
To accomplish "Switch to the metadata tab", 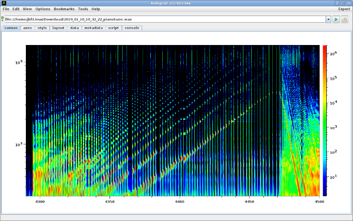I will click(94, 28).
